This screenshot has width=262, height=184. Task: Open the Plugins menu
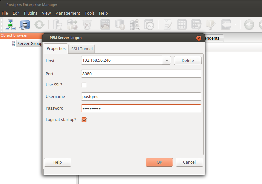click(x=31, y=13)
